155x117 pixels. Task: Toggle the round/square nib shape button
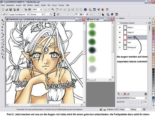(x=55, y=14)
